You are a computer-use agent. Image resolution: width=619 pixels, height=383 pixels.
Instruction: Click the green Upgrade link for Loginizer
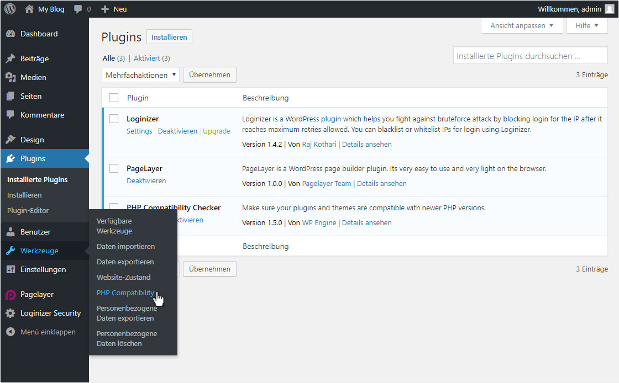tap(216, 131)
